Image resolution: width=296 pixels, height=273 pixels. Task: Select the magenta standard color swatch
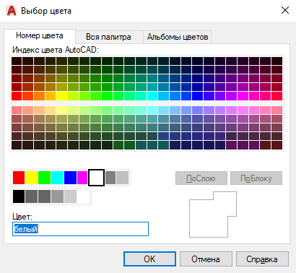pyautogui.click(x=82, y=178)
